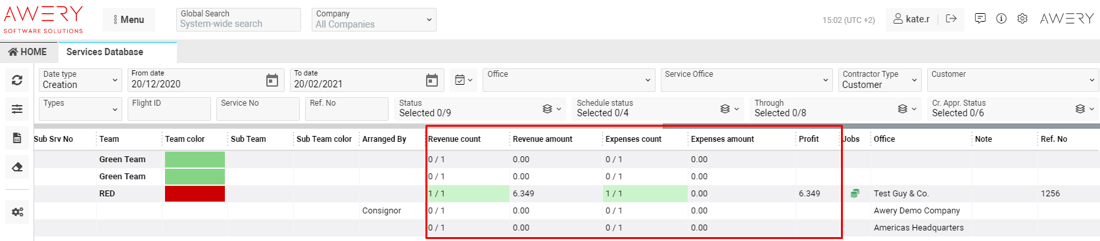Click the red team color swatch
The height and width of the screenshot is (241, 1100).
195,194
